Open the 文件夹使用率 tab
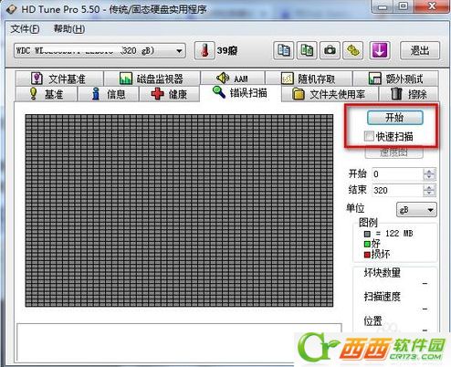451x367 pixels. click(x=330, y=94)
